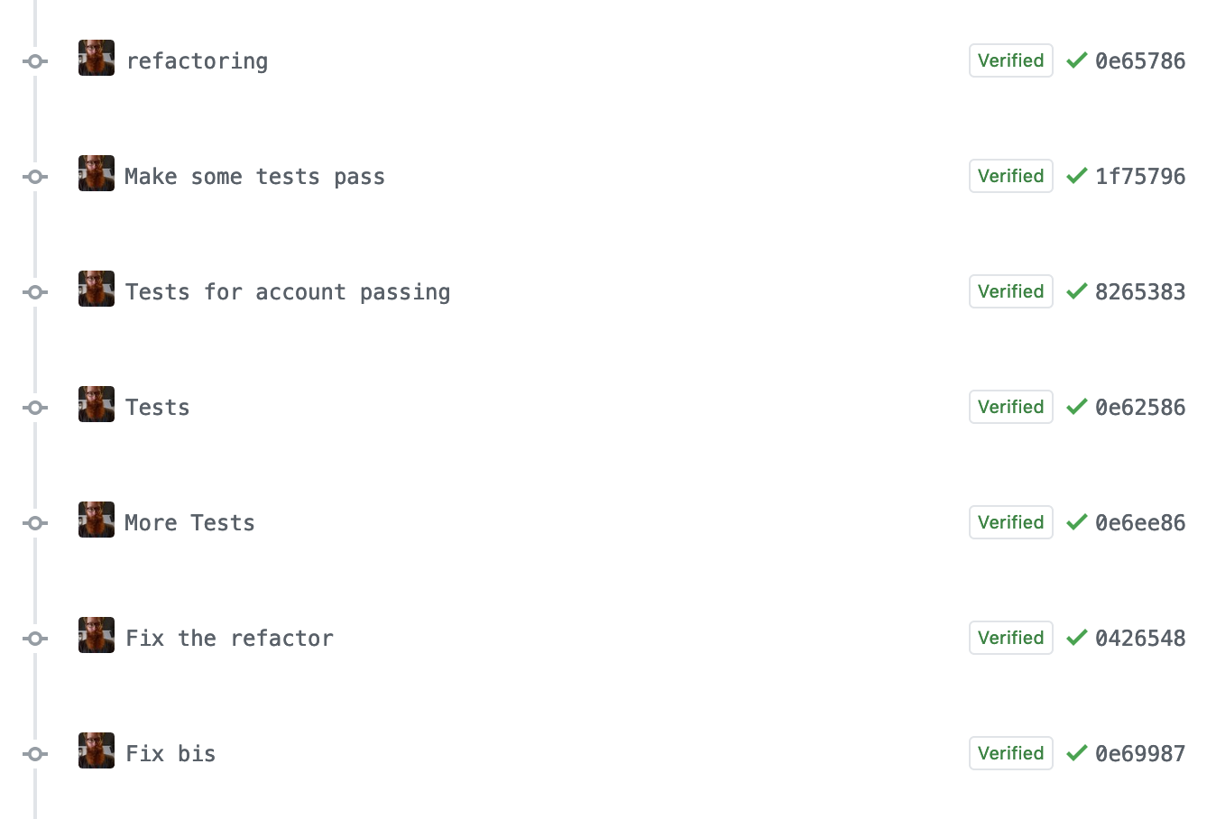Open the commit titled Tests for account passing

(x=288, y=292)
